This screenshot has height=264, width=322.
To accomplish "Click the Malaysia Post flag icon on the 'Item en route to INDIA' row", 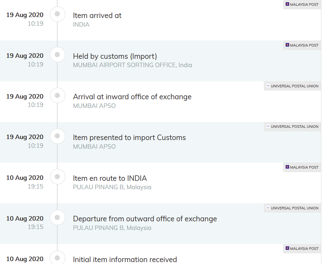I will (287, 167).
